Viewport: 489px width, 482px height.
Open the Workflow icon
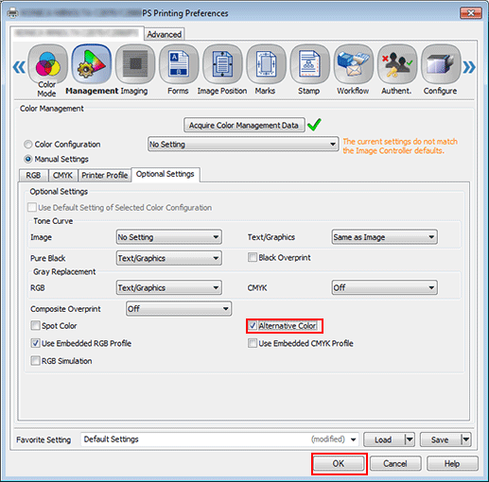[x=354, y=64]
